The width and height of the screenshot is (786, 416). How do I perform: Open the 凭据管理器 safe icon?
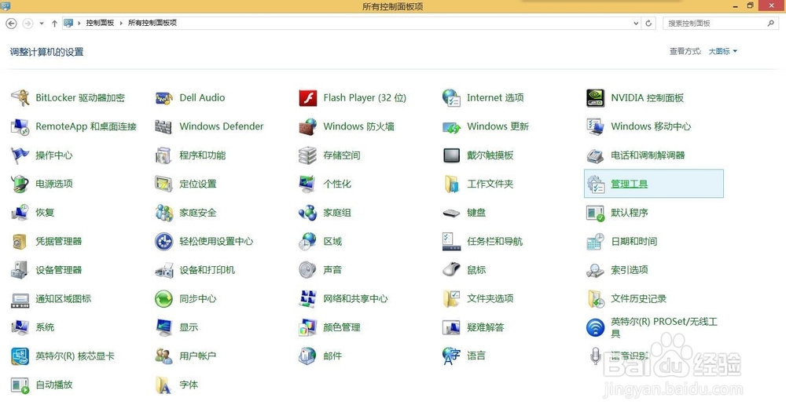click(x=20, y=241)
